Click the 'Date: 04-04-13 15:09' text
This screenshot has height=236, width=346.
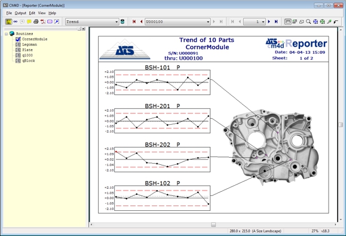click(300, 52)
